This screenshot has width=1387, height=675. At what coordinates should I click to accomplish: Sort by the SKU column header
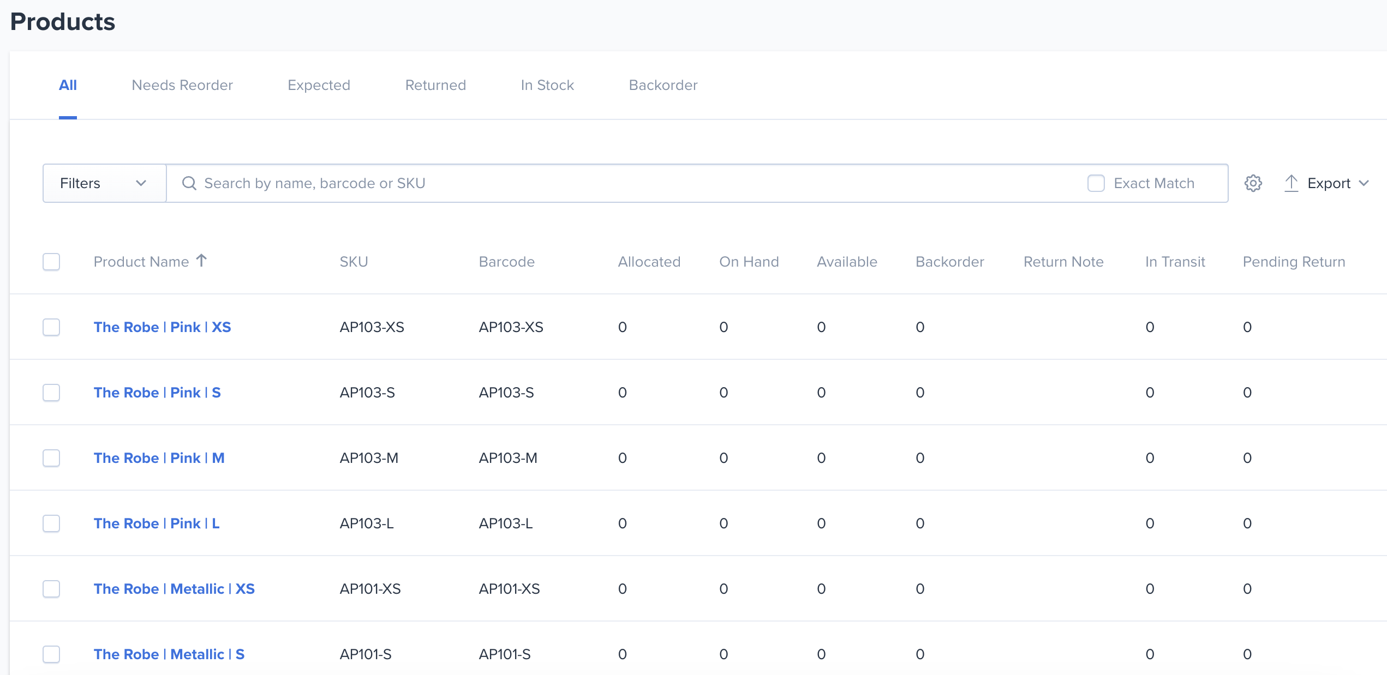pyautogui.click(x=354, y=262)
